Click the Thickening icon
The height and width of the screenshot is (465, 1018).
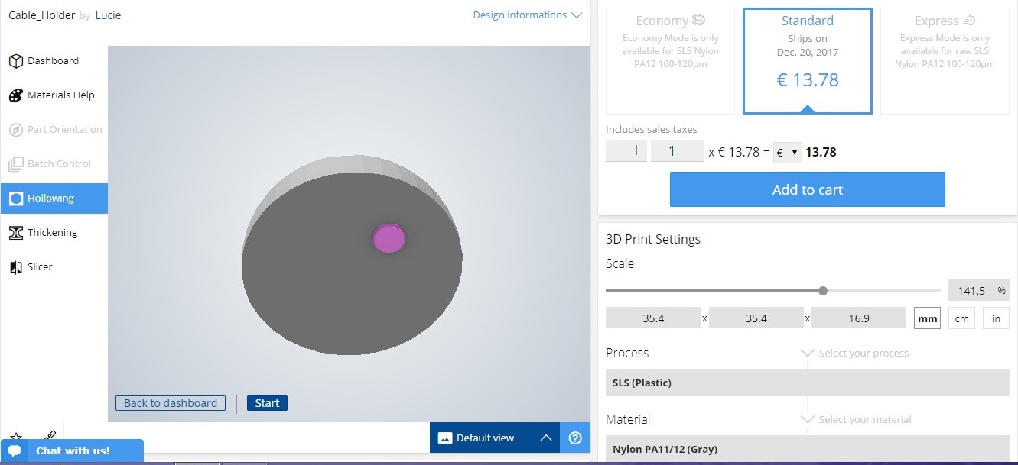[x=15, y=233]
